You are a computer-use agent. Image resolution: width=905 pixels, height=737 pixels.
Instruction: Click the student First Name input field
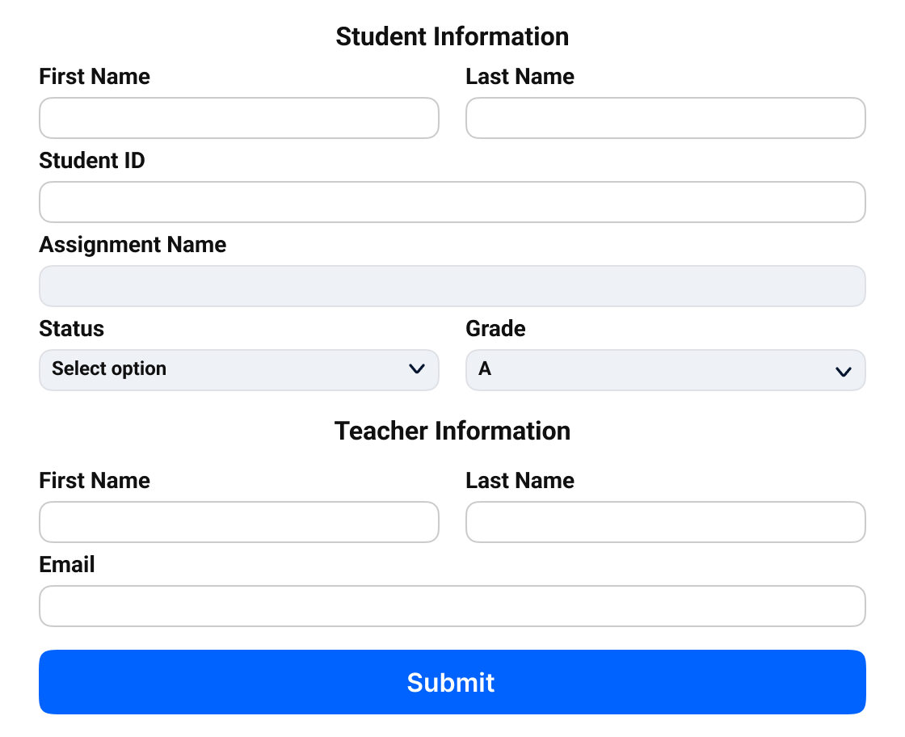tap(239, 118)
